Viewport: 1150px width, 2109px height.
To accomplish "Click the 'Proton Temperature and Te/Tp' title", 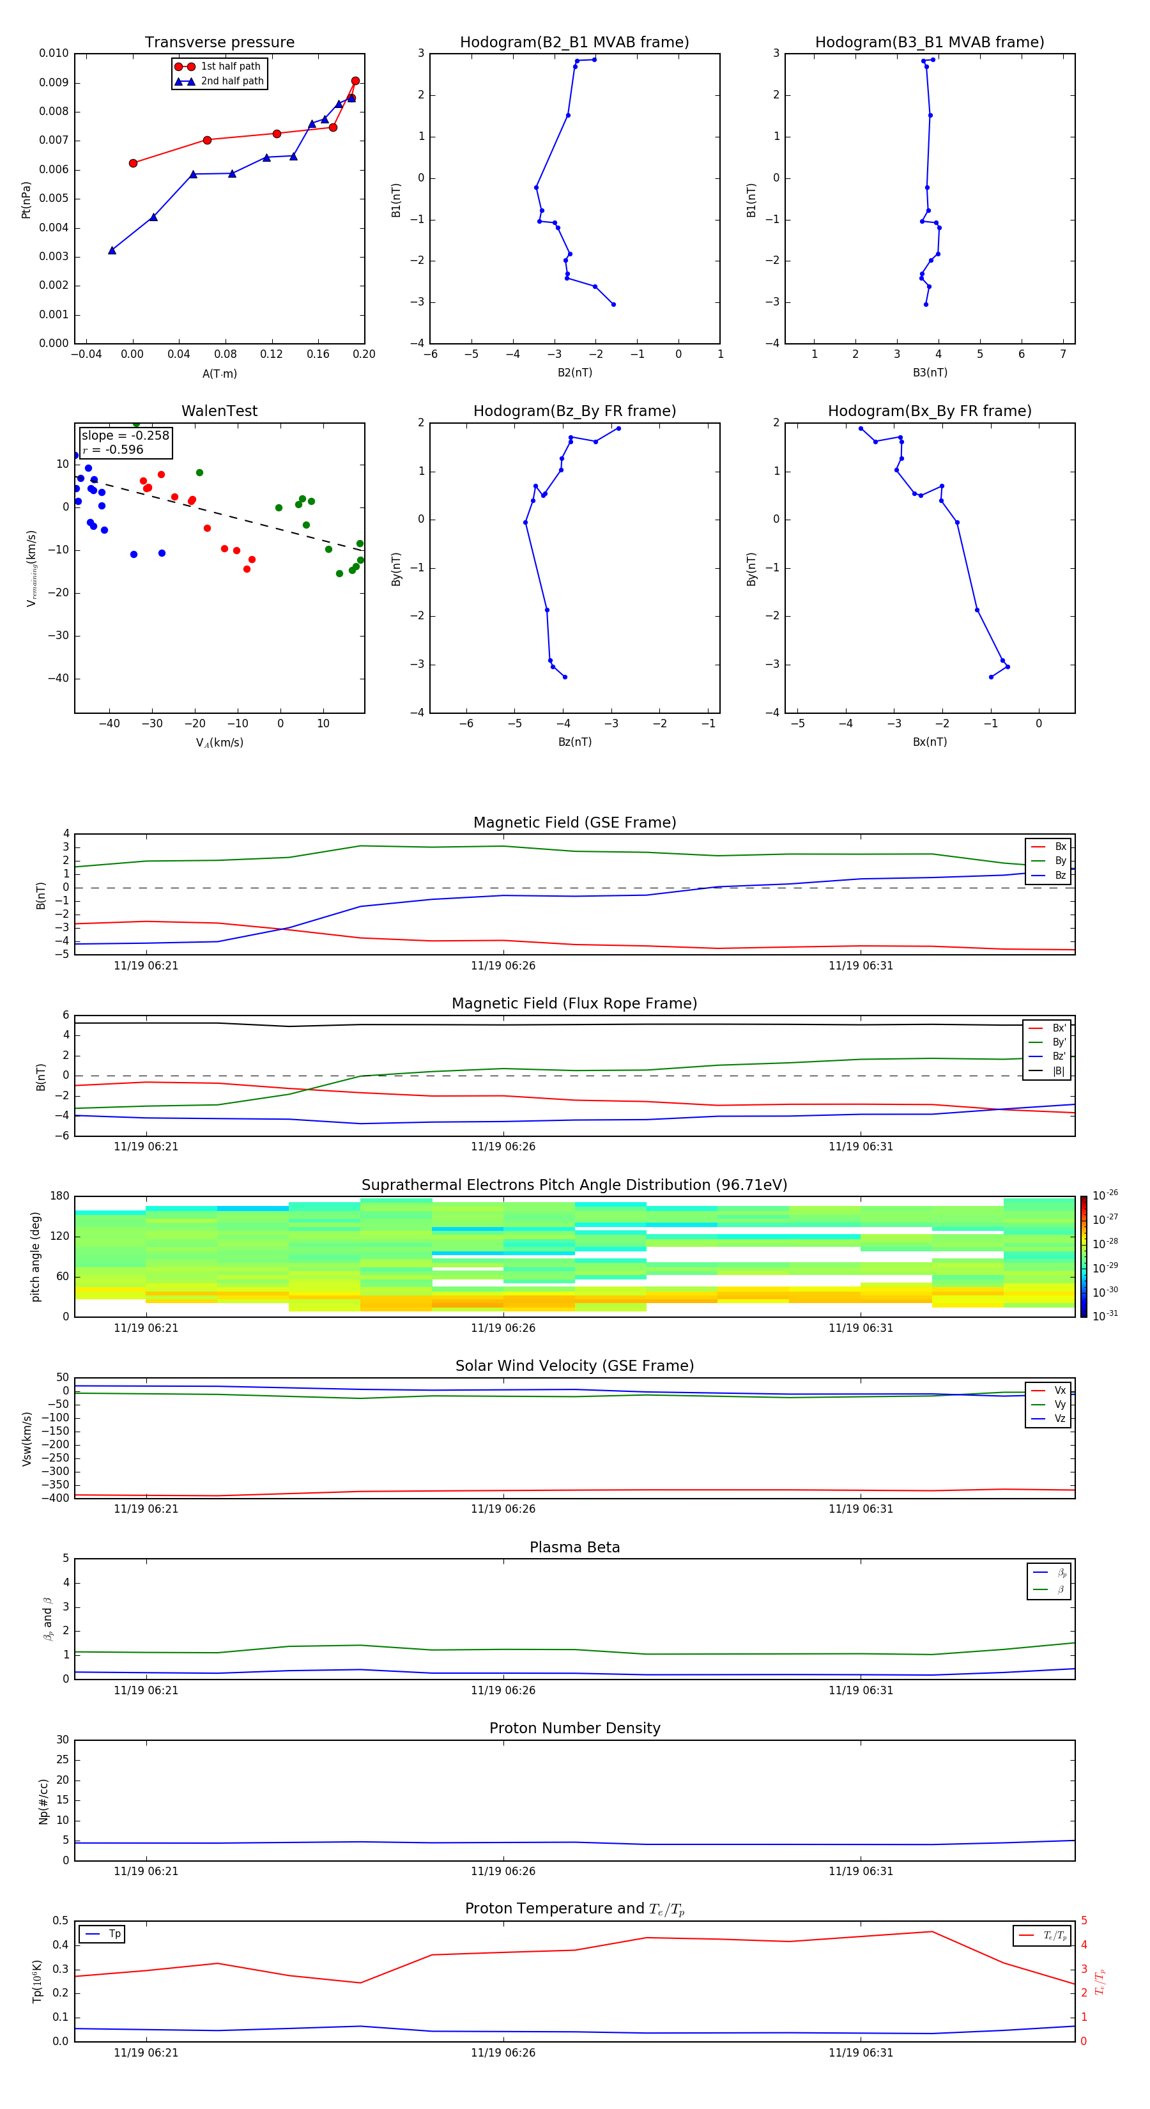I will tap(574, 1909).
